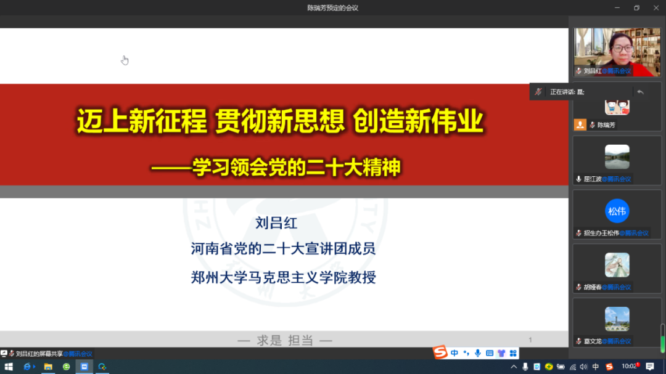Click the return arrow in the speaking bar
The width and height of the screenshot is (666, 374).
point(640,92)
